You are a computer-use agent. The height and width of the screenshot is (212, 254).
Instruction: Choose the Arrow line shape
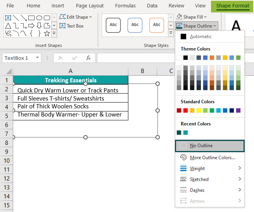tap(24, 18)
